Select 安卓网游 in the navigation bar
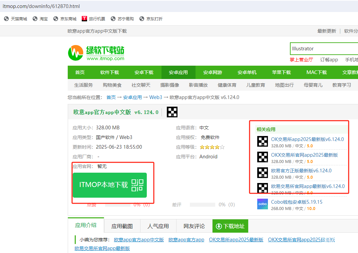Viewport: 358px width, 253px height. pyautogui.click(x=213, y=72)
